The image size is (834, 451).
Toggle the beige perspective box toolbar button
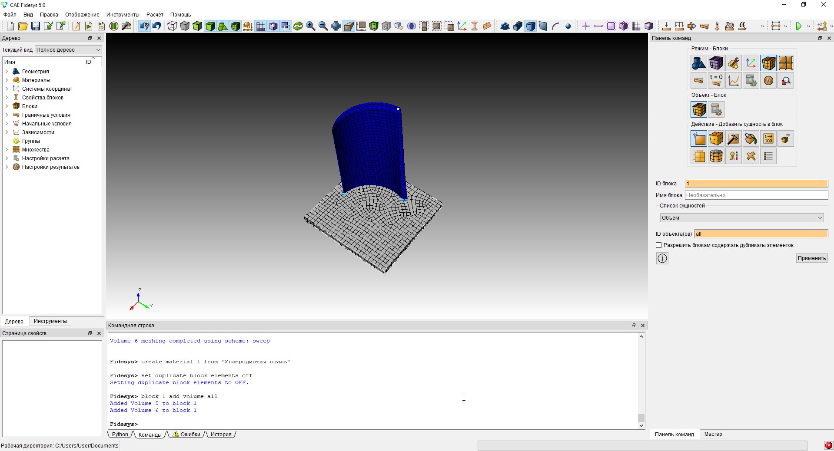pyautogui.click(x=349, y=26)
